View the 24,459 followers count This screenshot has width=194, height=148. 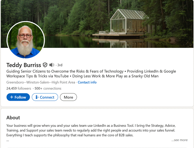19,88
